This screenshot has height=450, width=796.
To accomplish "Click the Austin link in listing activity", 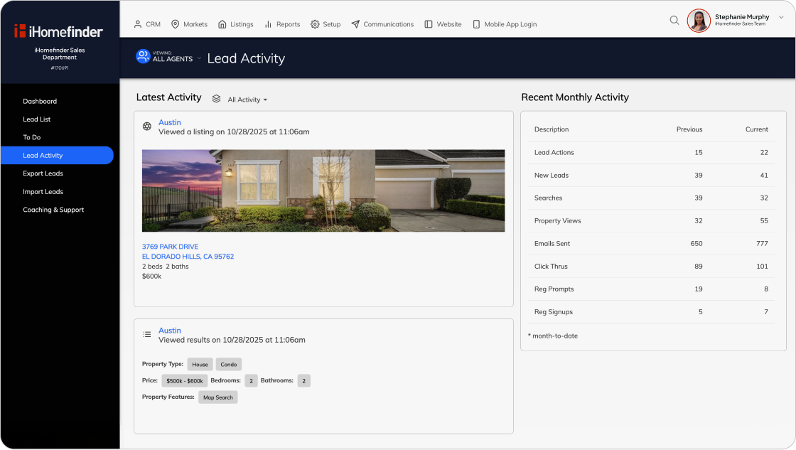I will tap(170, 122).
